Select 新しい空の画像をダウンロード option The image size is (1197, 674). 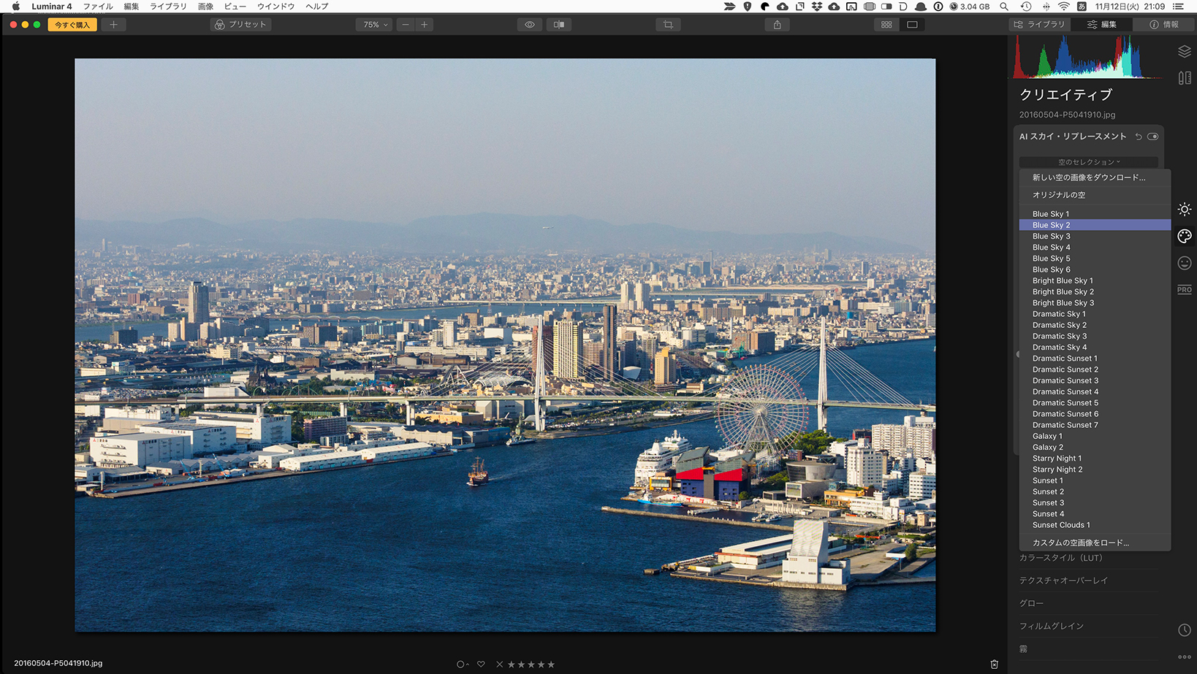point(1095,177)
